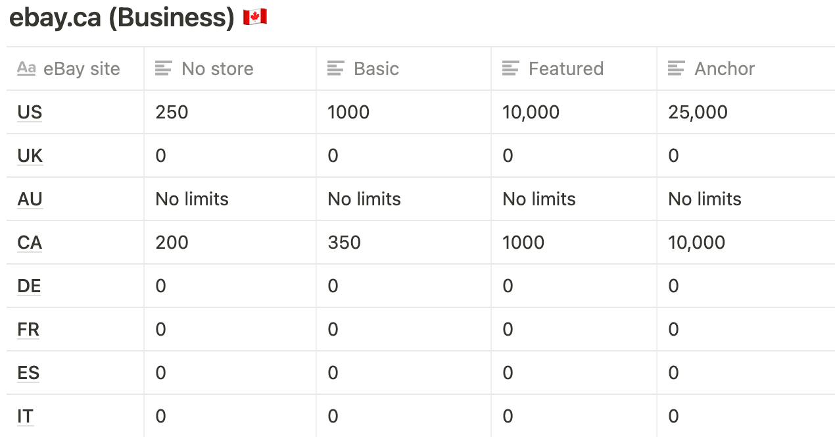Click the Canadian flag emoji in title
835x437 pixels.
255,18
